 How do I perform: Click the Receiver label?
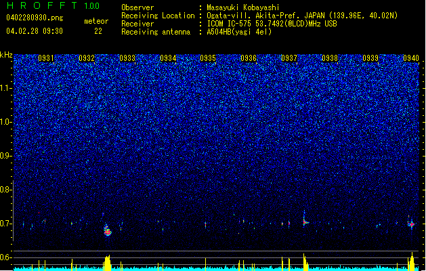(x=137, y=24)
